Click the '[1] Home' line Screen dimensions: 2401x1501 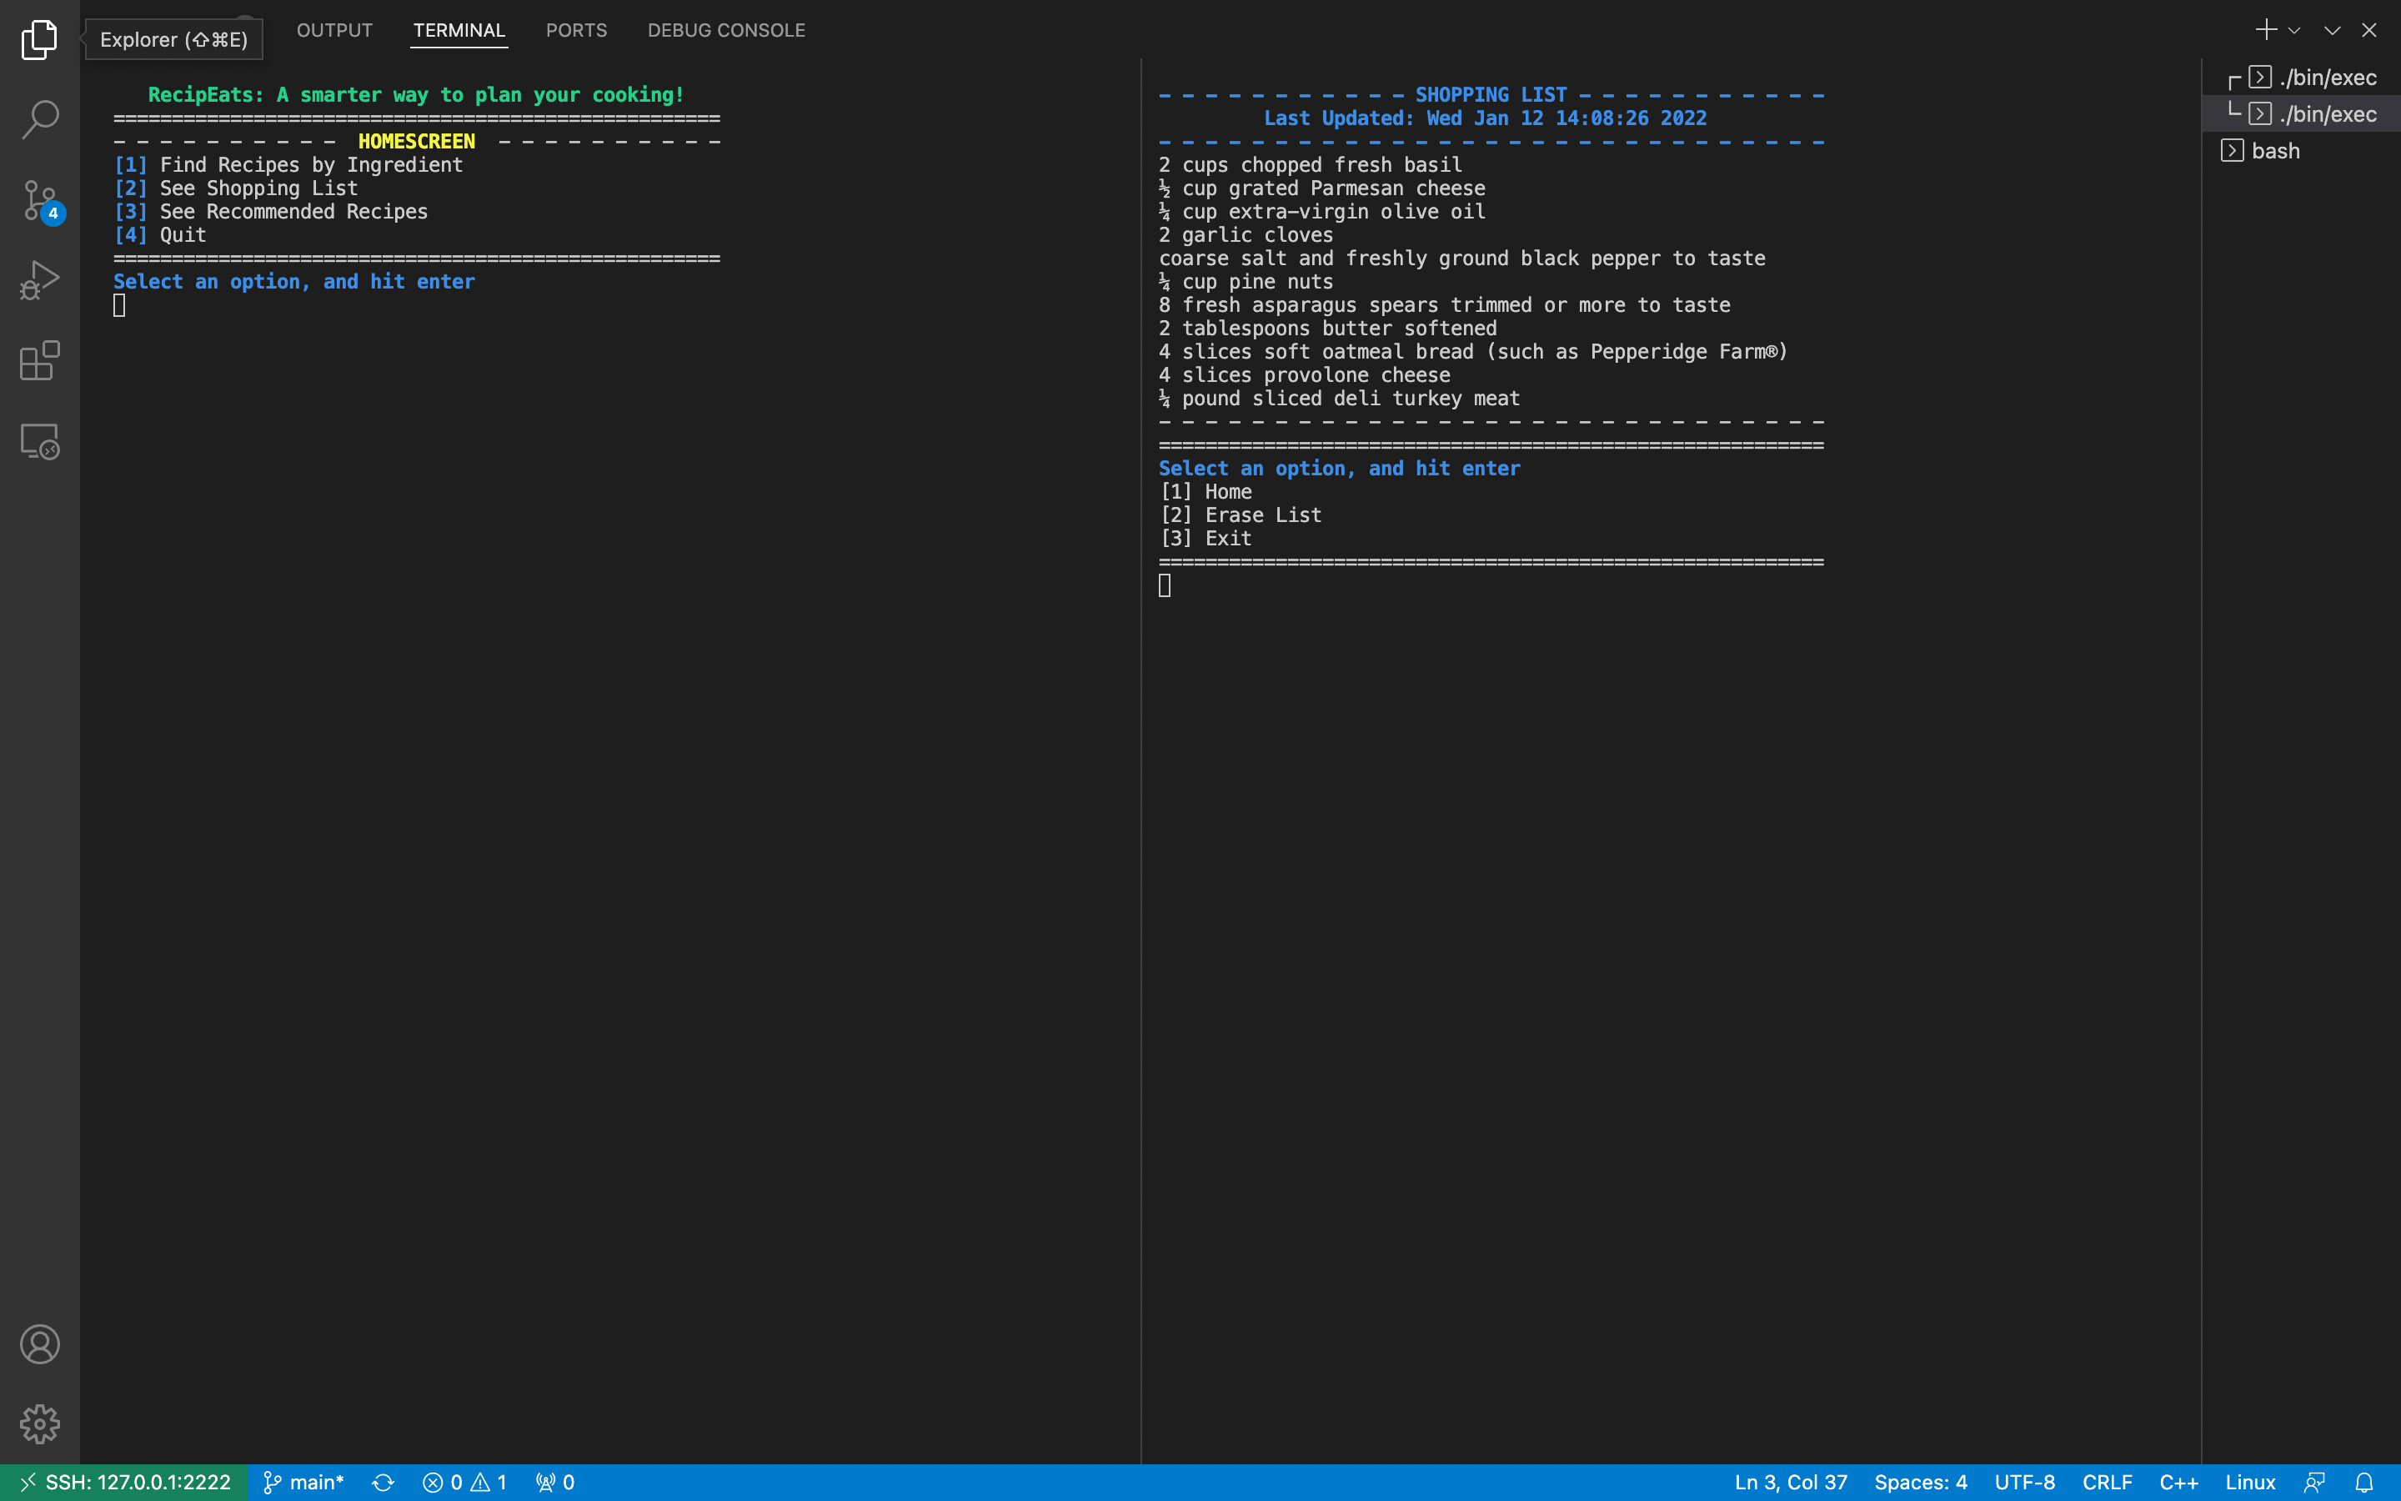(x=1206, y=491)
